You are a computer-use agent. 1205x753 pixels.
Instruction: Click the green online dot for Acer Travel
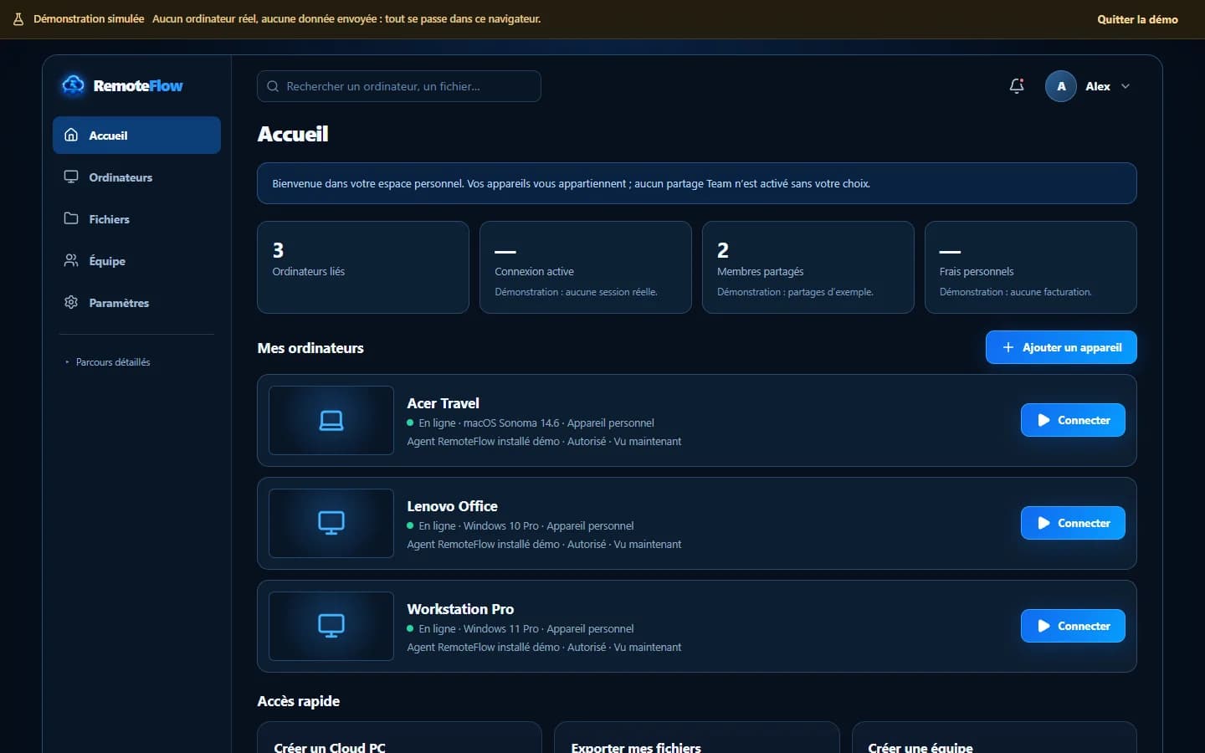[410, 423]
